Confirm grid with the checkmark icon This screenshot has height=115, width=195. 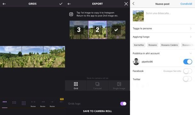61,4
